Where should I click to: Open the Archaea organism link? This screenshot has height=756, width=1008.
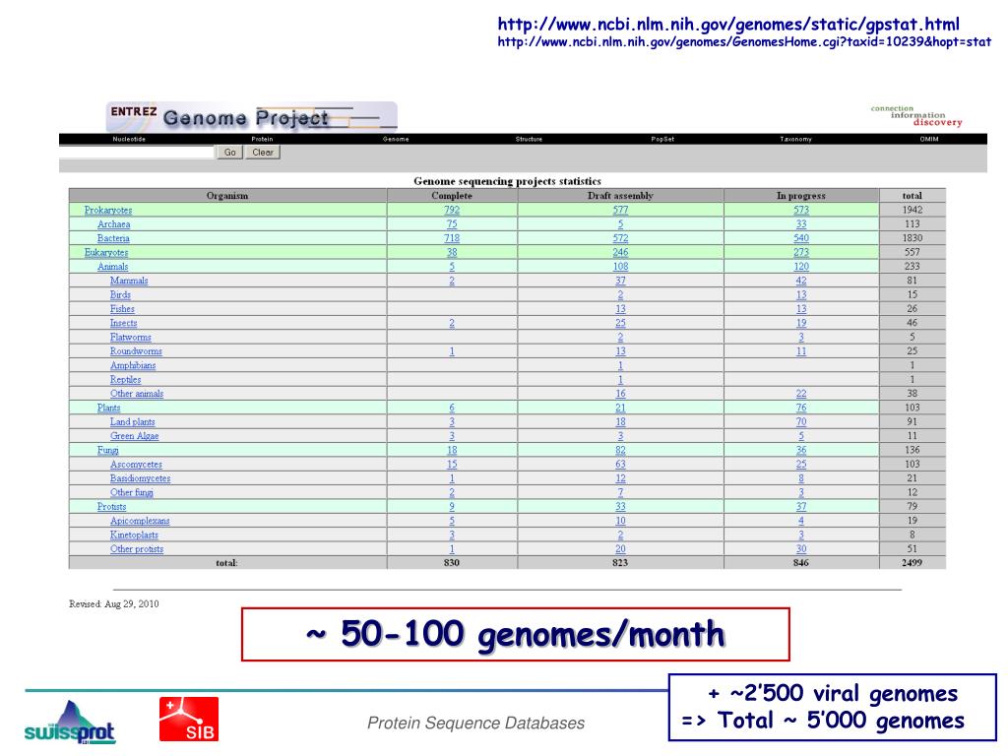(x=114, y=224)
